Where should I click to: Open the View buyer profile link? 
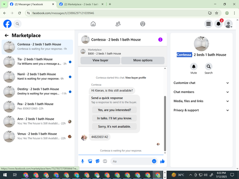pos(136,78)
